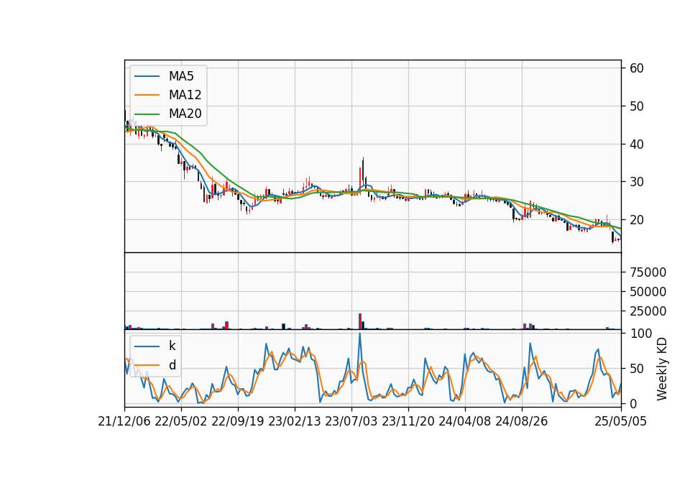Image resolution: width=690 pixels, height=496 pixels.
Task: Click the MA12 legend label
Action: coord(185,95)
